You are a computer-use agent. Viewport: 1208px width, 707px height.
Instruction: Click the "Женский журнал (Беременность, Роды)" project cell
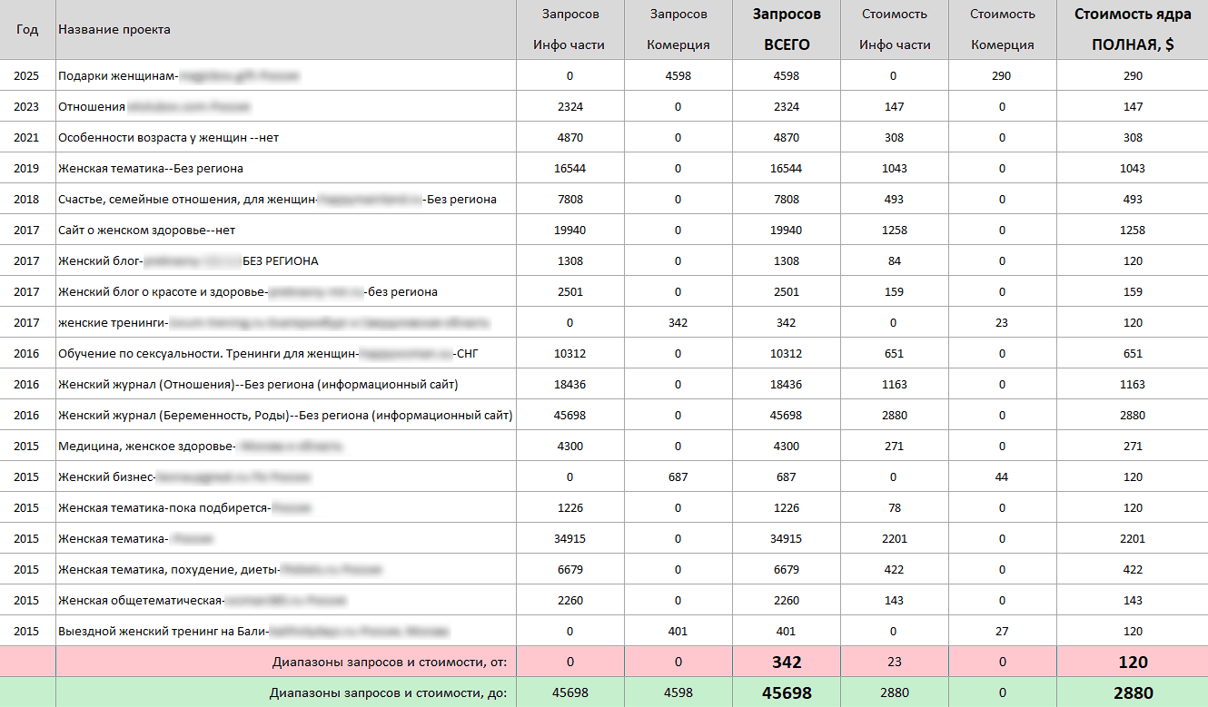point(285,416)
